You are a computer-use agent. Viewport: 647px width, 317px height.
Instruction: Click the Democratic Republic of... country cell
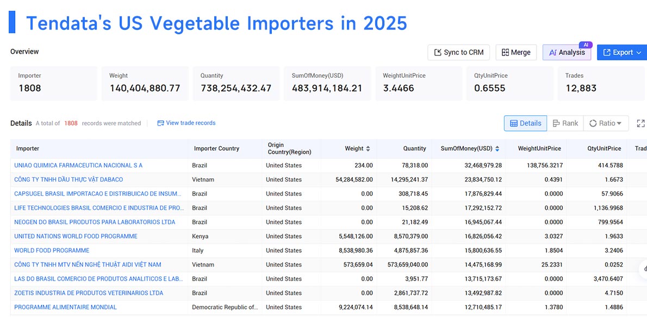click(x=225, y=307)
